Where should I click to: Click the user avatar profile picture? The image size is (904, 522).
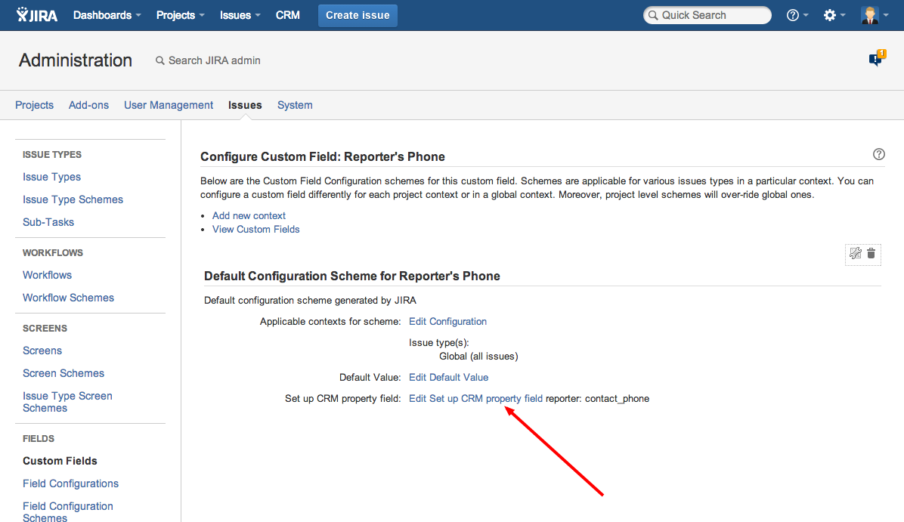pos(870,15)
